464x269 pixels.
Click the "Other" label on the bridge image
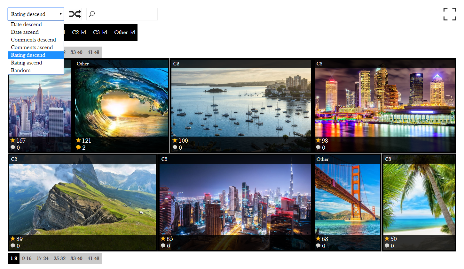[x=322, y=159]
